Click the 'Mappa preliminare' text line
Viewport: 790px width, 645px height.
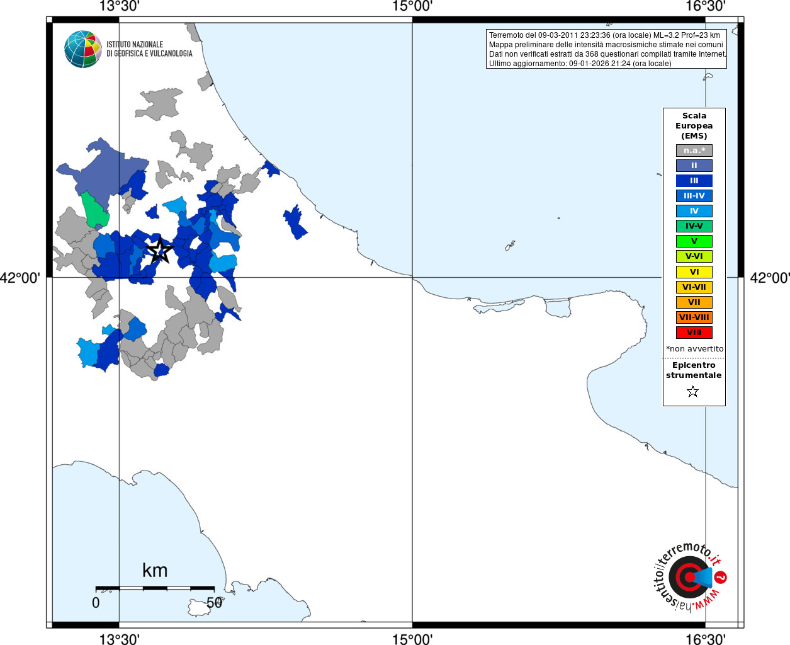(606, 45)
